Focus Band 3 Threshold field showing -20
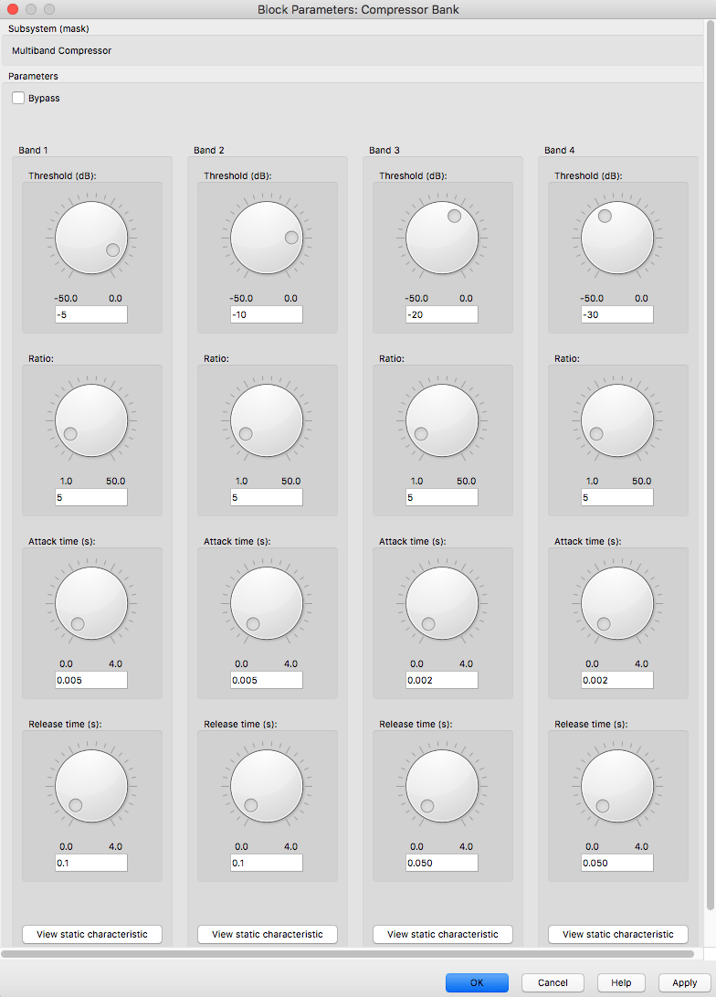 tap(442, 314)
